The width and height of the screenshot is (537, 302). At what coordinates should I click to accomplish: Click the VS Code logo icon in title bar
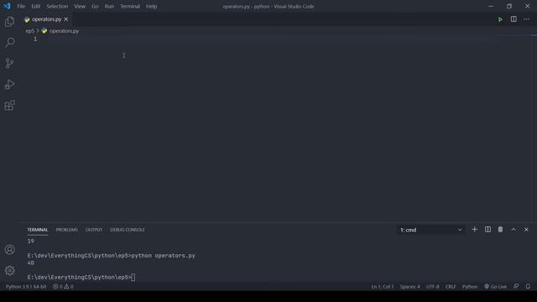click(8, 6)
